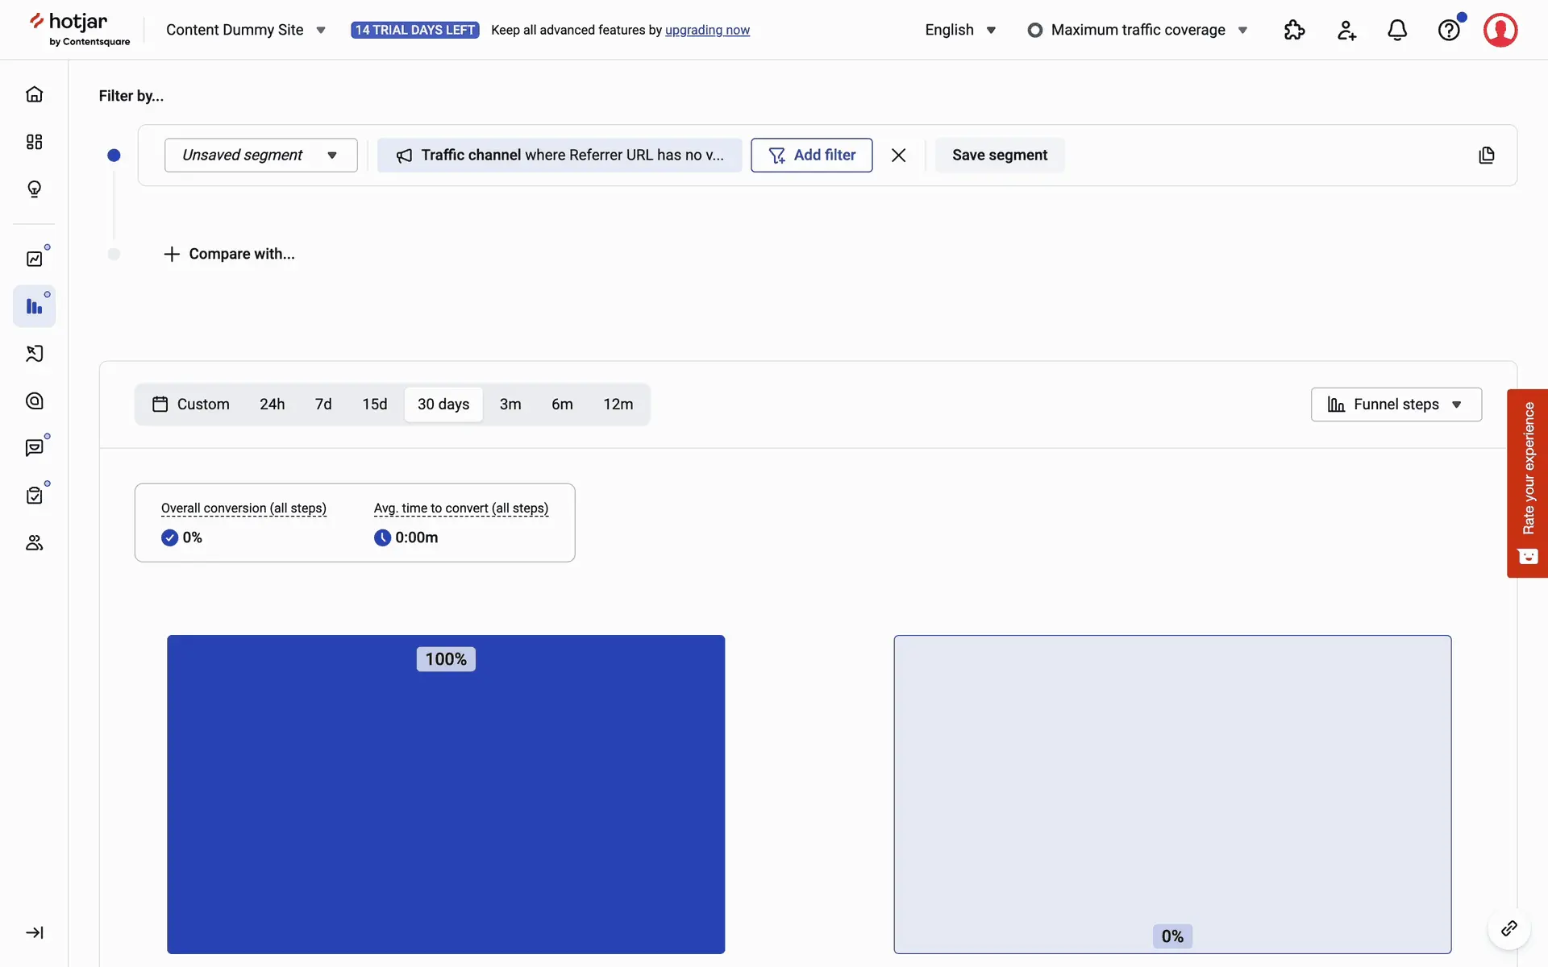Click the notifications bell icon
1548x967 pixels.
[1397, 30]
